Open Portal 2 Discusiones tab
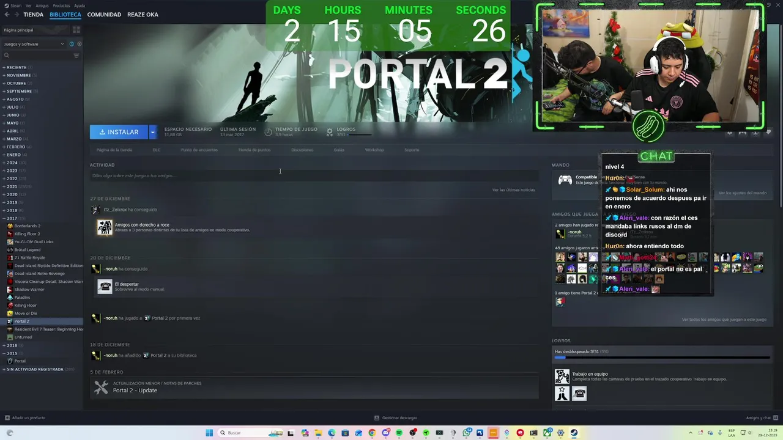783x440 pixels. (x=302, y=150)
